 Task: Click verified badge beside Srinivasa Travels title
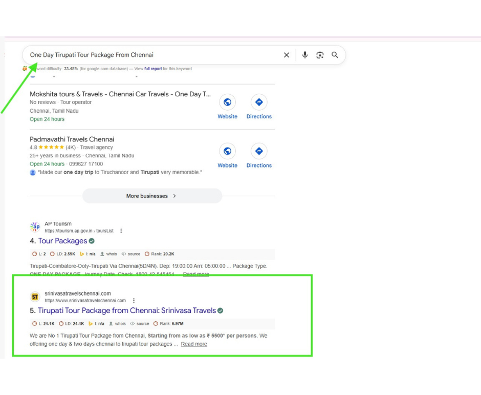[220, 311]
